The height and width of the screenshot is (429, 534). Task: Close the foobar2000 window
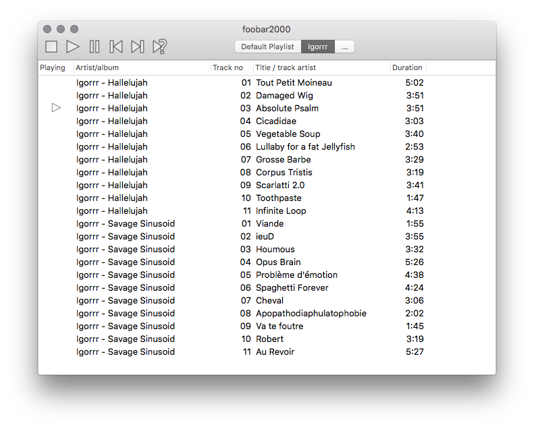(47, 29)
